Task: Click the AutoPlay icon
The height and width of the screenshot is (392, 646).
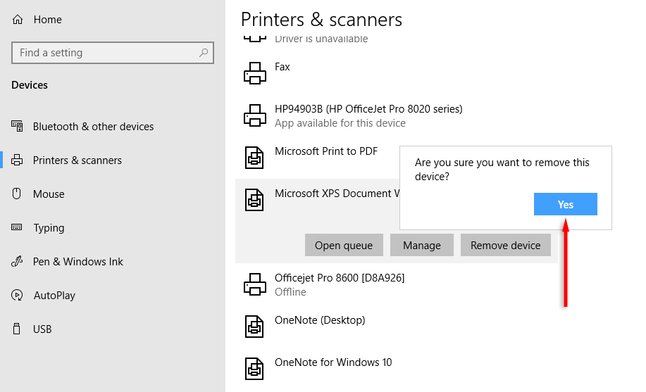Action: [x=18, y=296]
